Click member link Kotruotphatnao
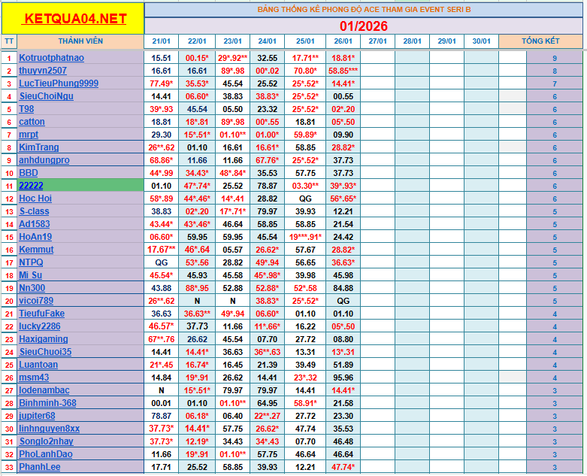The height and width of the screenshot is (476, 587). coord(51,58)
